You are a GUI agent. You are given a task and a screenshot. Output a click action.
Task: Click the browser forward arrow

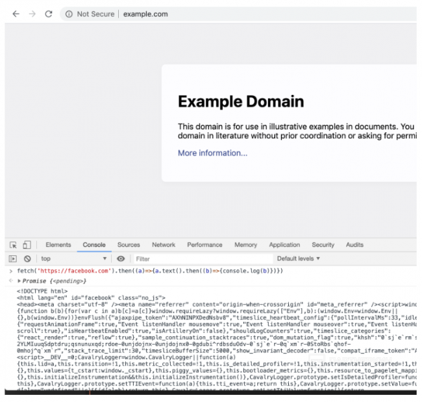point(31,14)
